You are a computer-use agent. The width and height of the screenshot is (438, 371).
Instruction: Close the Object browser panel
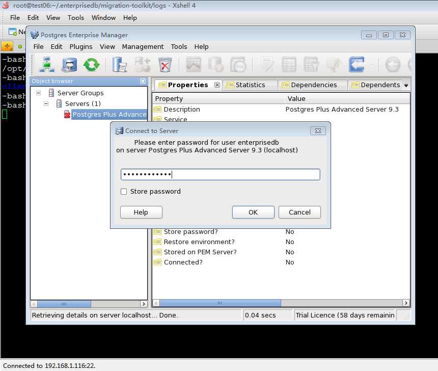[143, 81]
